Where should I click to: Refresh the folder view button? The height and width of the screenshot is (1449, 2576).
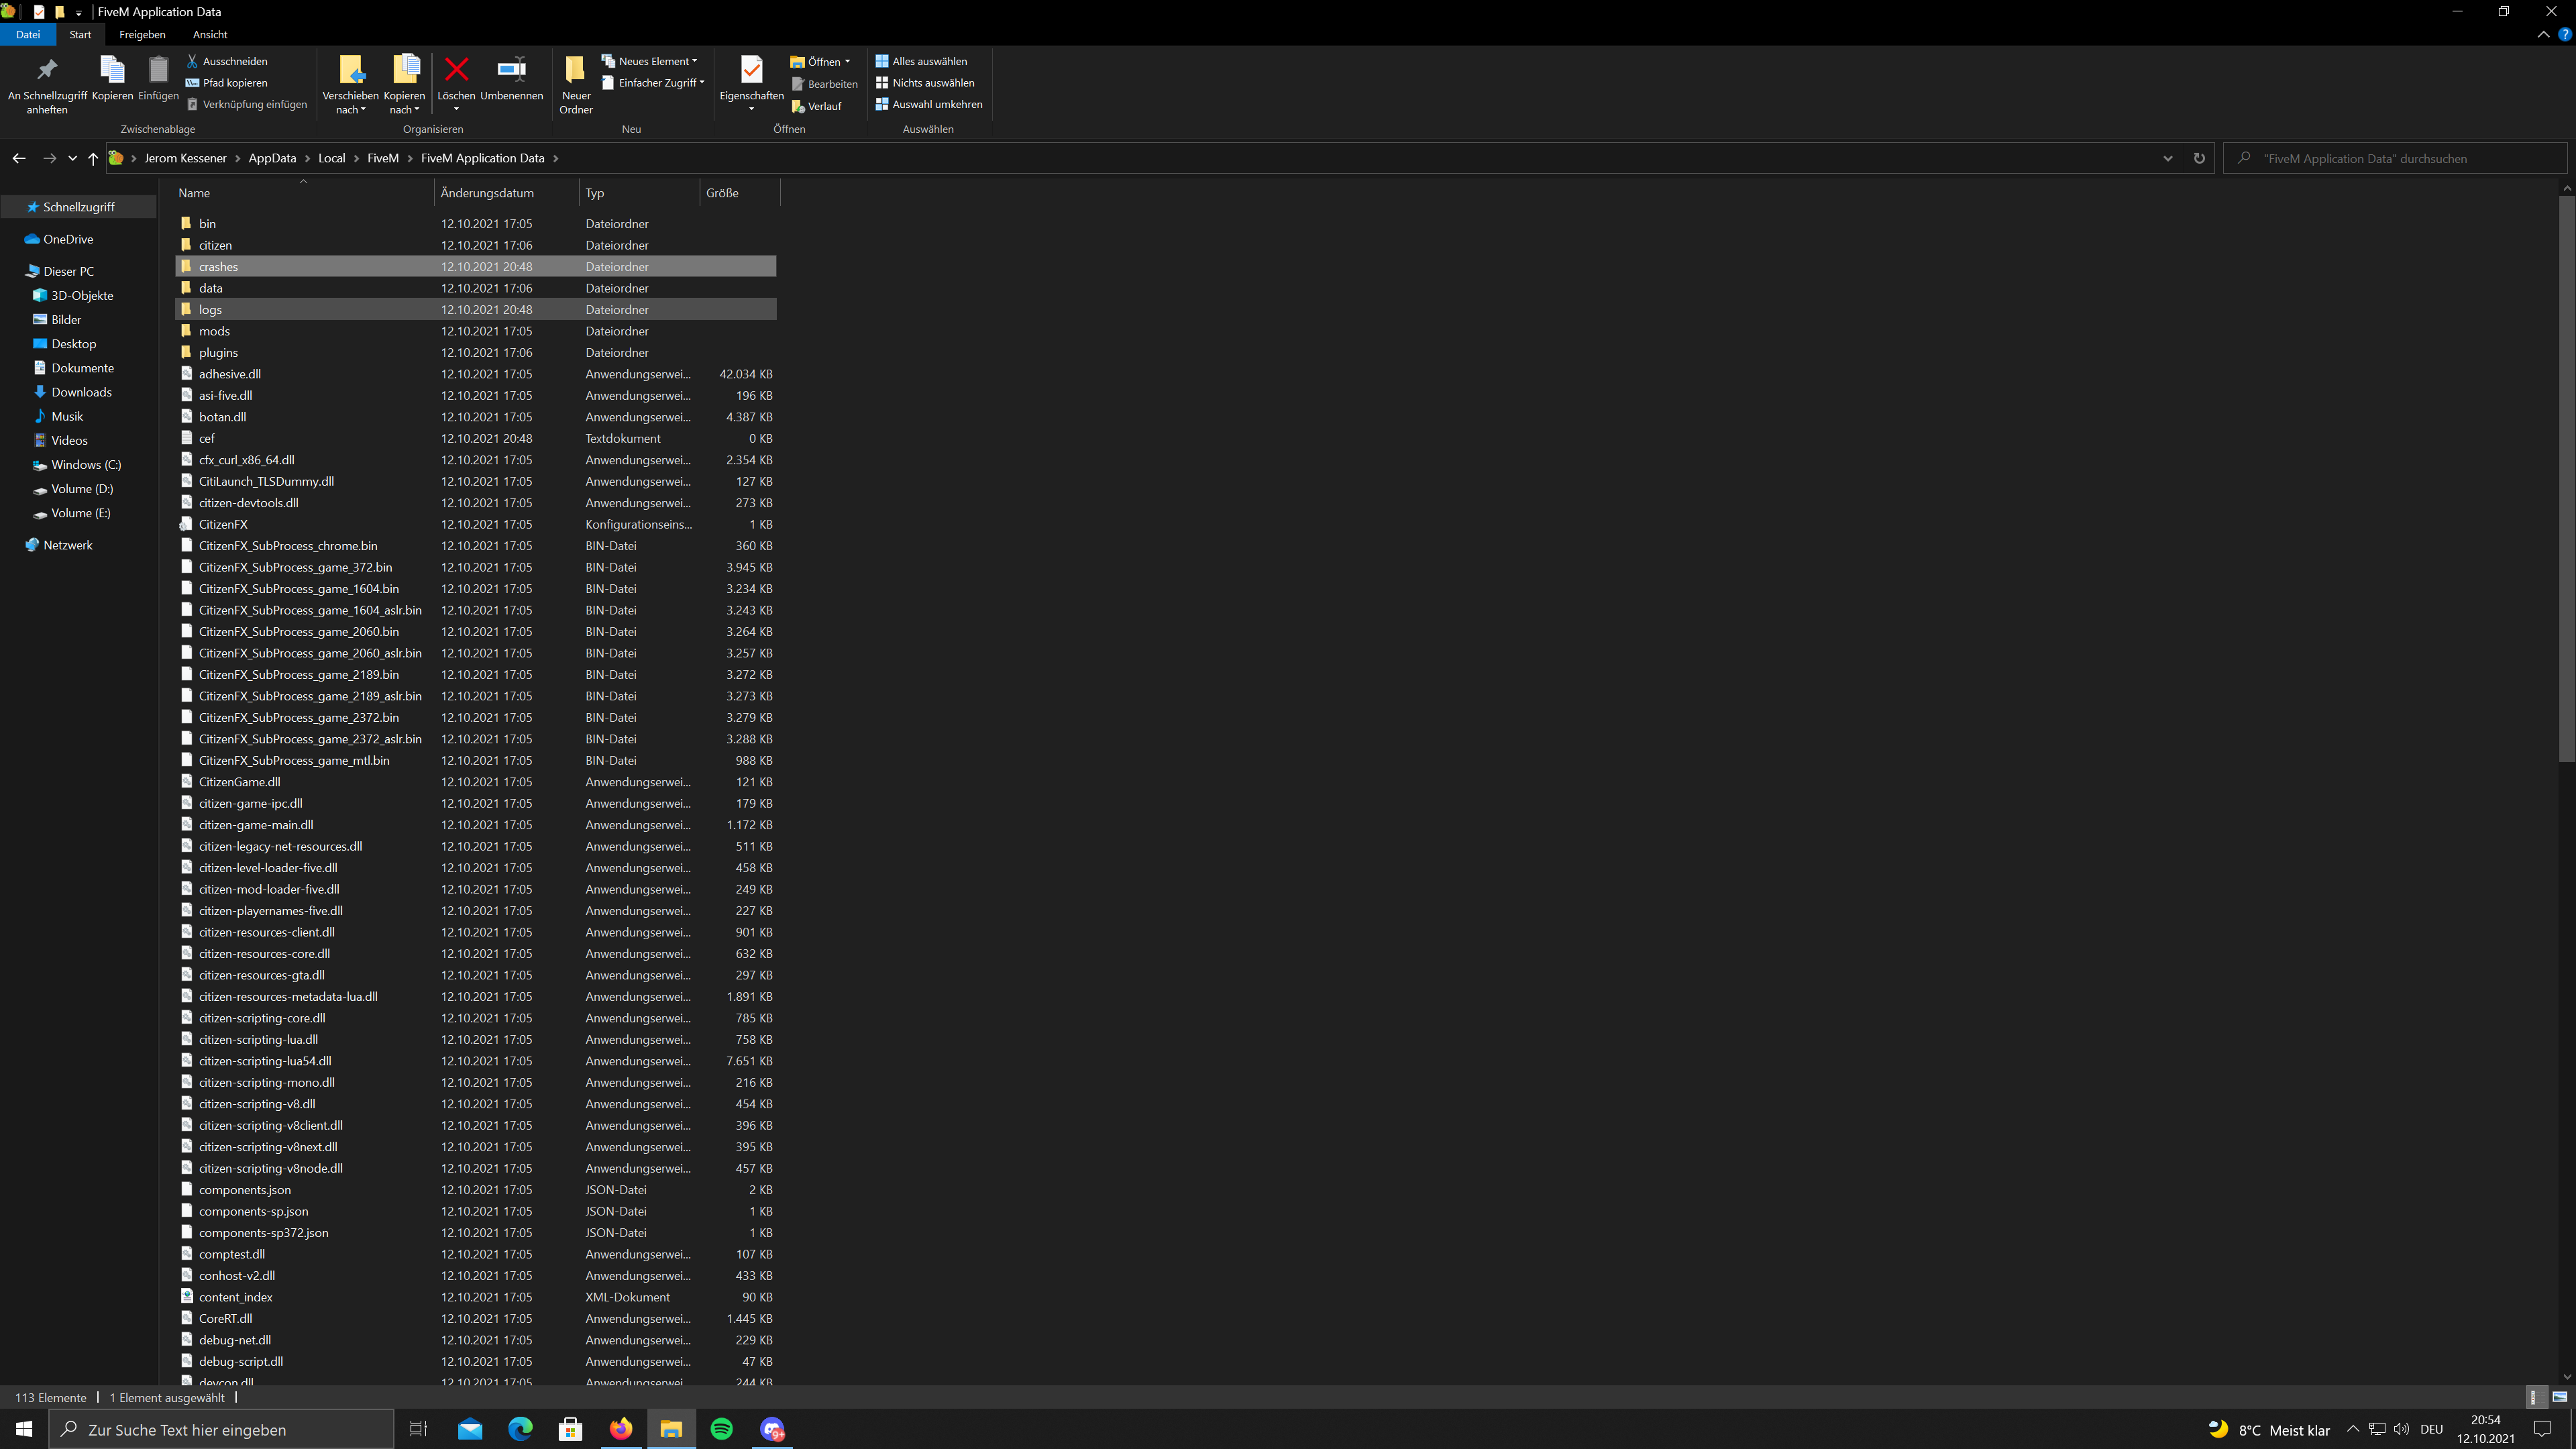[x=2199, y=158]
